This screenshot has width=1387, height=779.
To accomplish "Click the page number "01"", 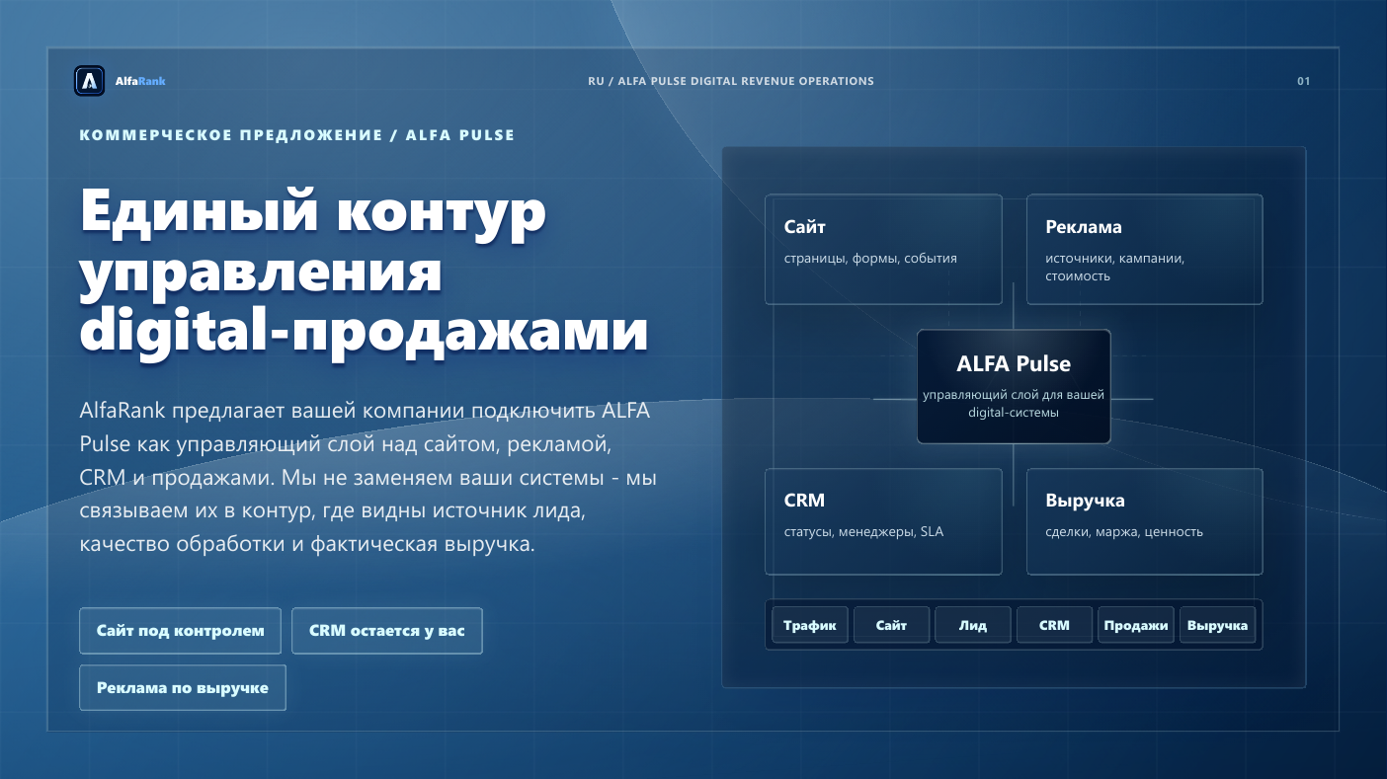I will 1304,81.
